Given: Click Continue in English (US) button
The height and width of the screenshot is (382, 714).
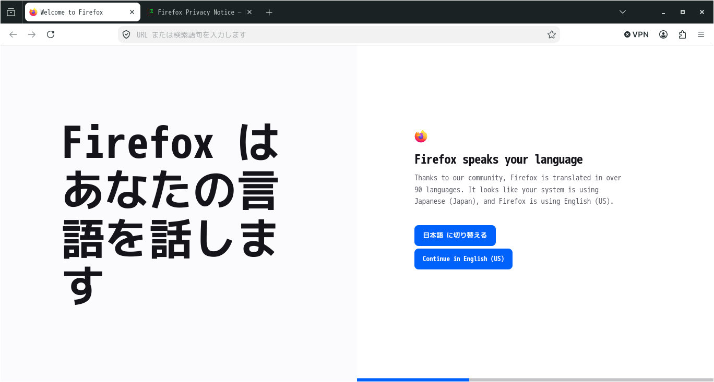Looking at the screenshot, I should point(463,259).
